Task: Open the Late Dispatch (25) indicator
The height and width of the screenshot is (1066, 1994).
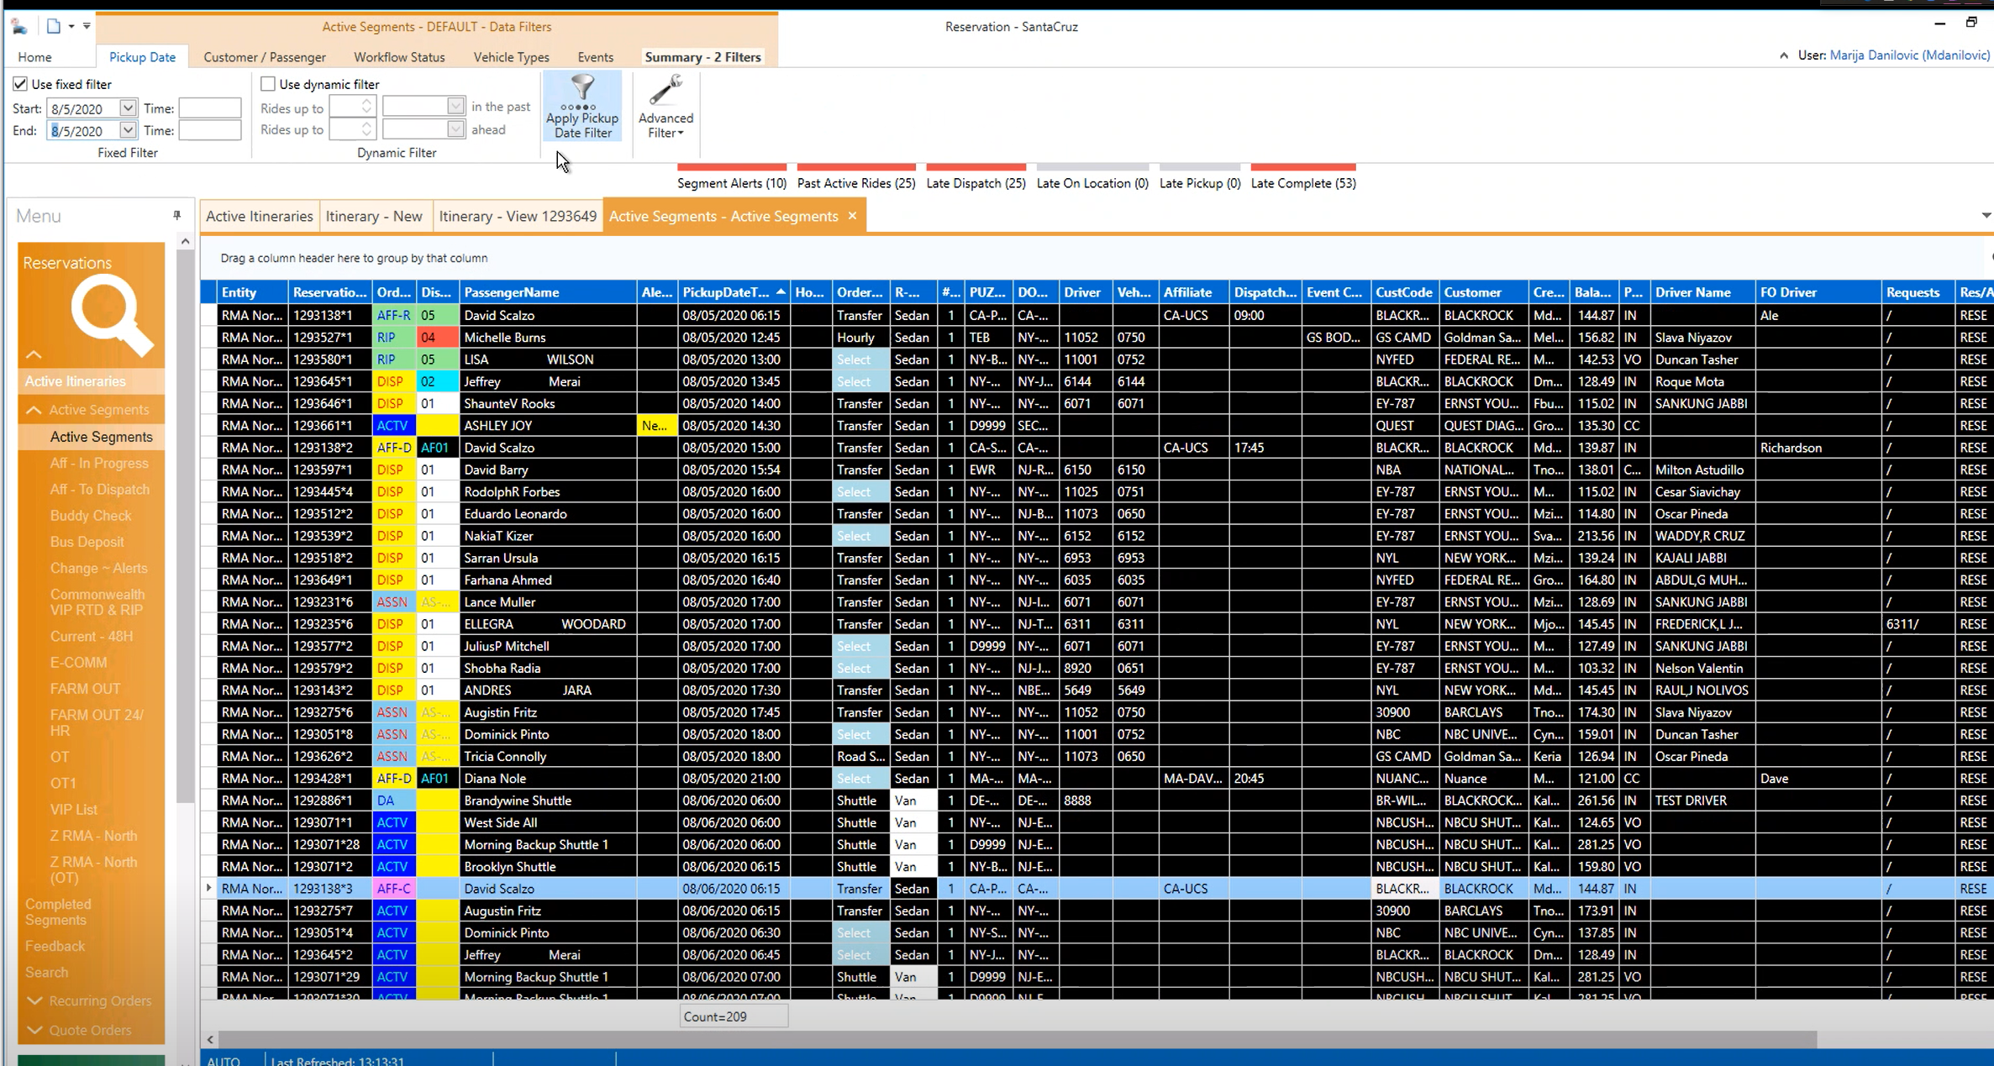Action: click(976, 183)
